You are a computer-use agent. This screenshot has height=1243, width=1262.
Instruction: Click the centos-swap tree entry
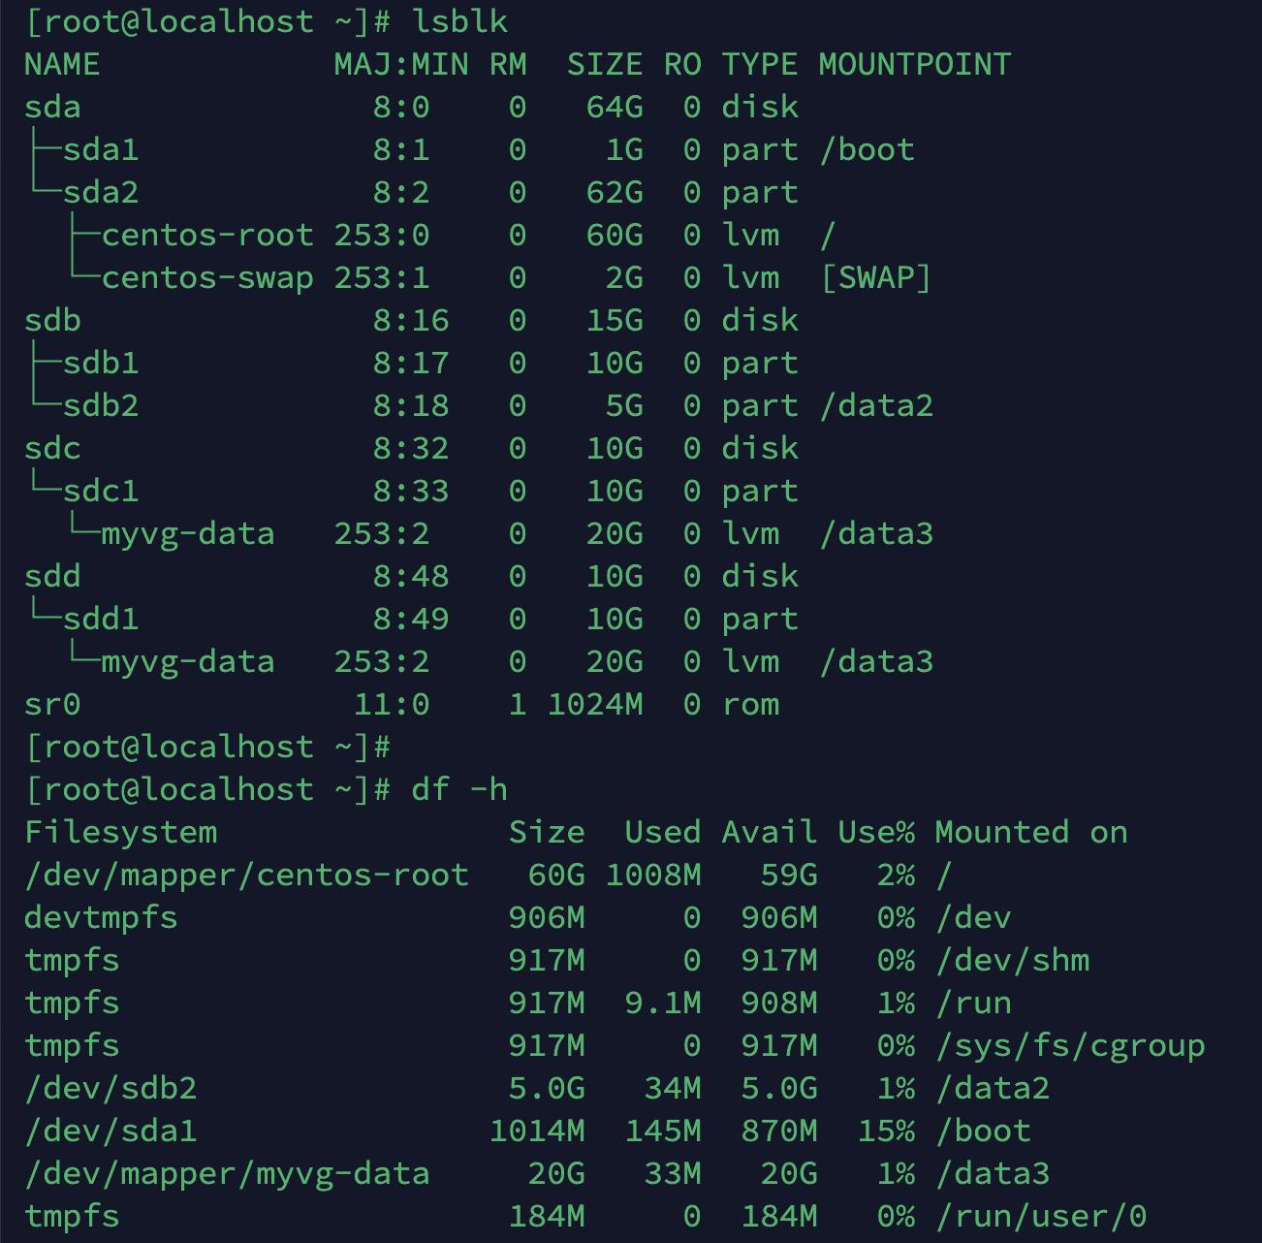click(x=206, y=277)
